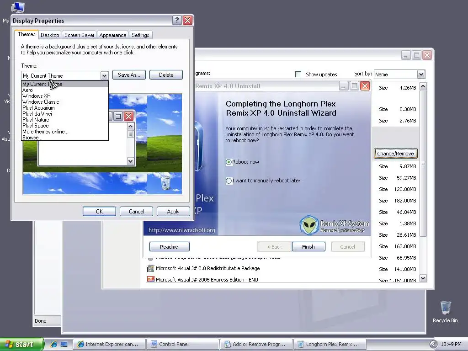Select Microsoft Visual J# 2005 Express Edition entry

[x=207, y=279]
